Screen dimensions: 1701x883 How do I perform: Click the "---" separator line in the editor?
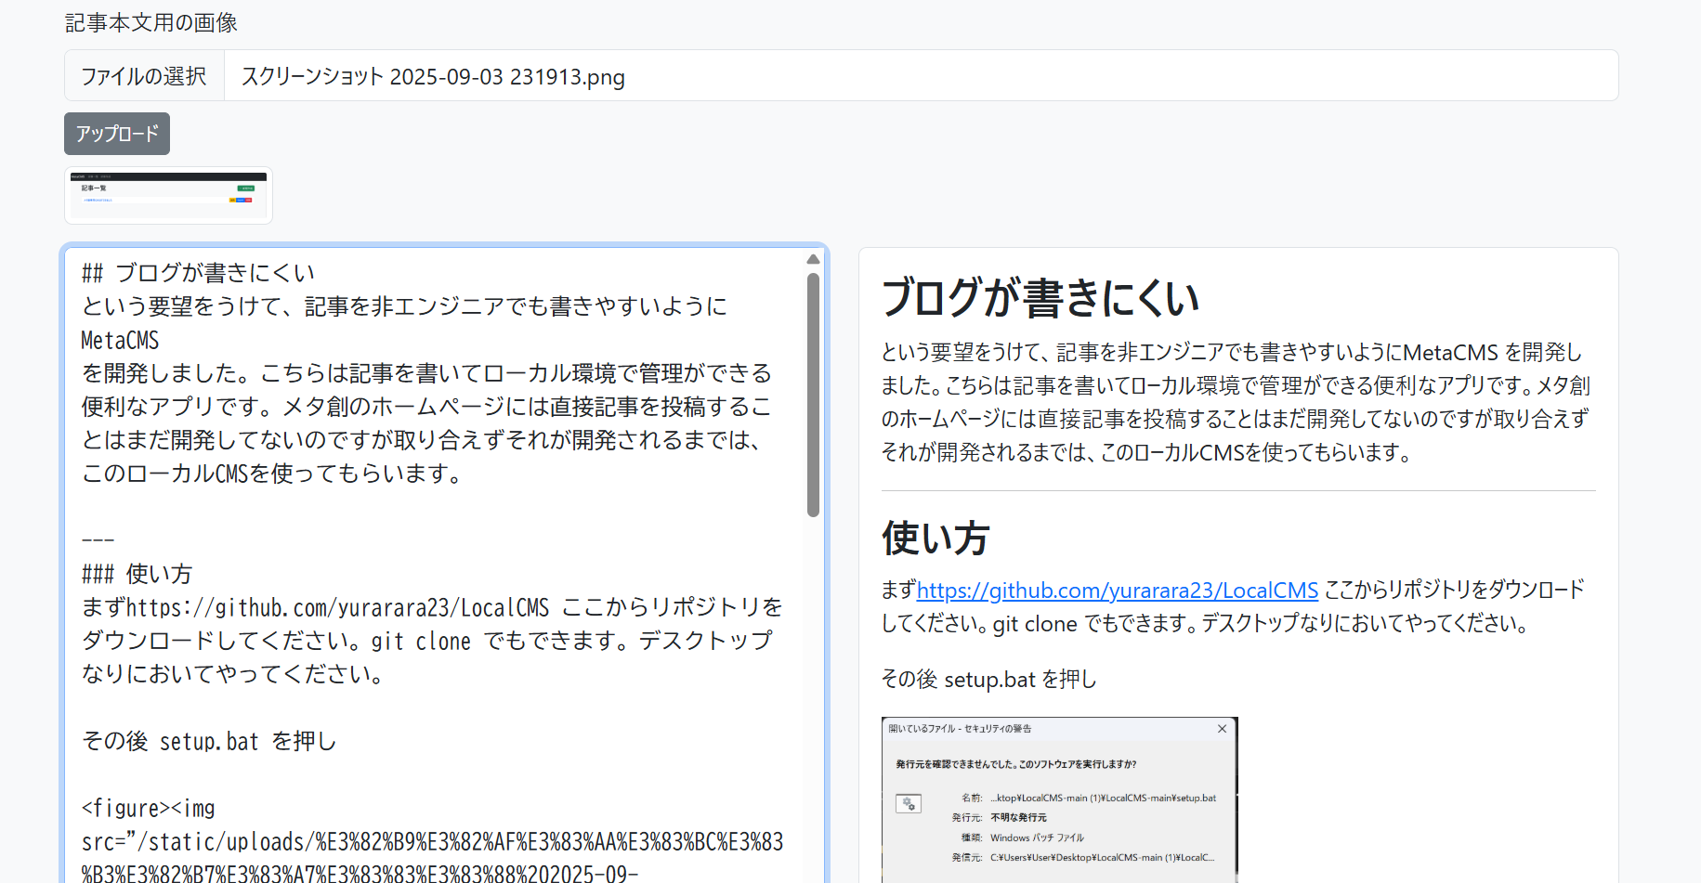point(98,539)
